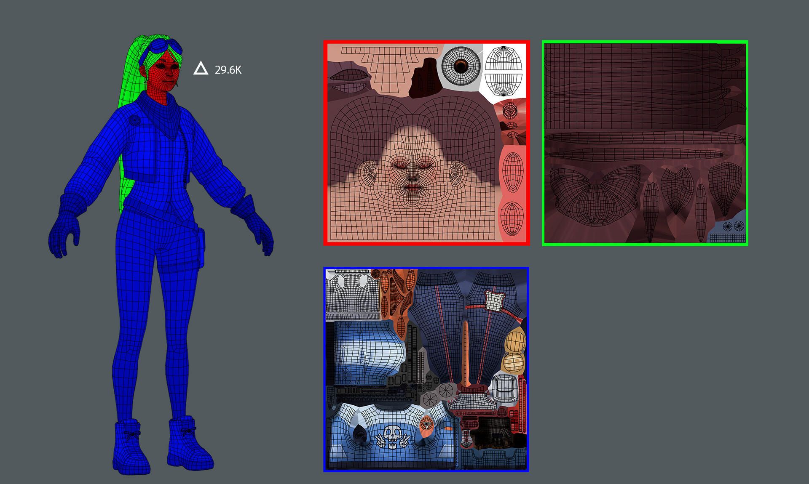
Task: Open the green-bordered hair UV map
Action: pyautogui.click(x=645, y=143)
